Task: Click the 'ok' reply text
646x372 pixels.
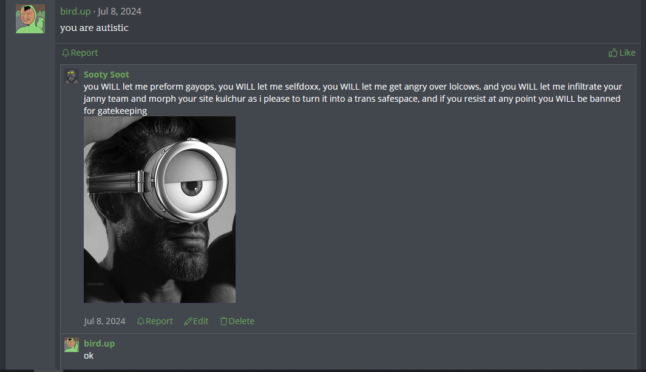Action: click(89, 356)
